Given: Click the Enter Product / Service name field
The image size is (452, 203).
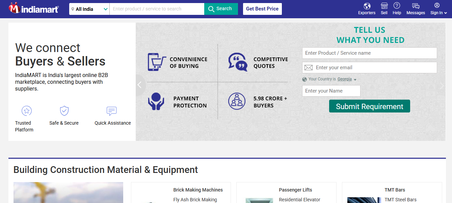Looking at the screenshot, I should [x=369, y=53].
